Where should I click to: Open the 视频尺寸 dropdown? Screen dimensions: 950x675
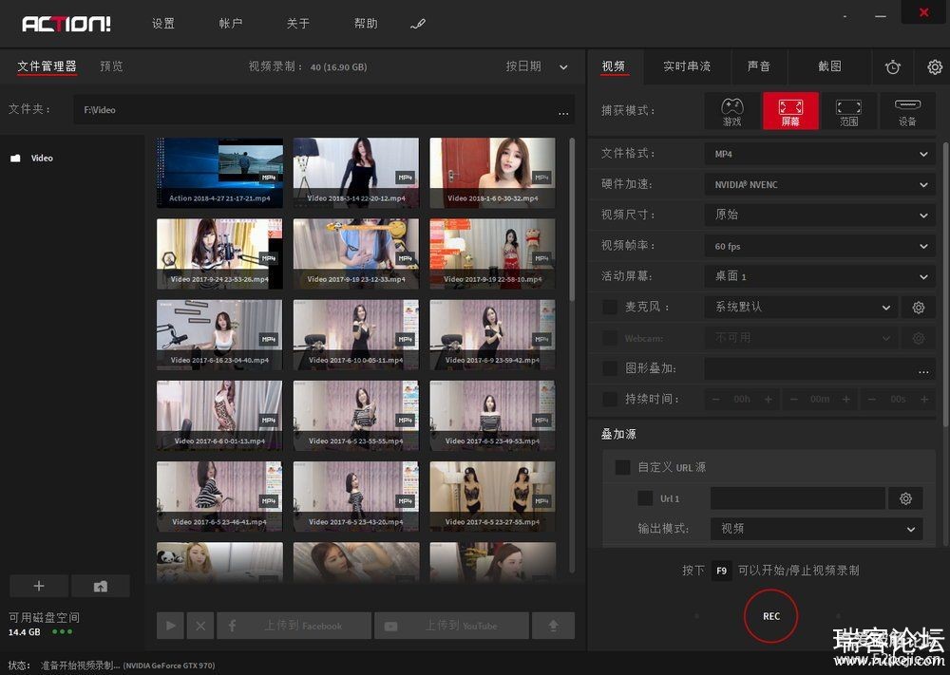820,215
